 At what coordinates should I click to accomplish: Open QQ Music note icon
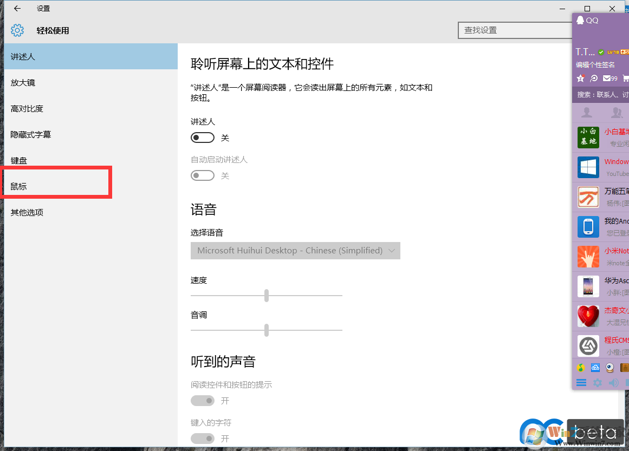(x=580, y=368)
